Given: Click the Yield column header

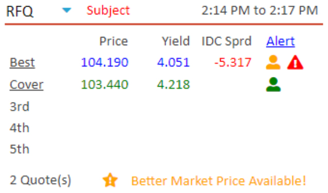Looking at the screenshot, I should (176, 41).
